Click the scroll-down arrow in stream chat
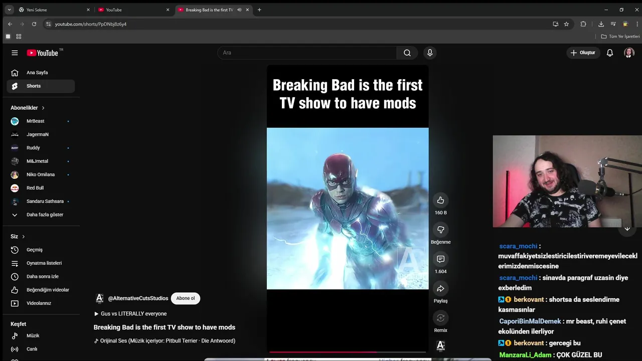 (x=627, y=229)
